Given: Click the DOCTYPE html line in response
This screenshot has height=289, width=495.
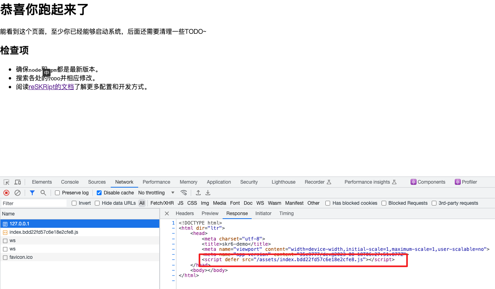Looking at the screenshot, I should tap(200, 223).
